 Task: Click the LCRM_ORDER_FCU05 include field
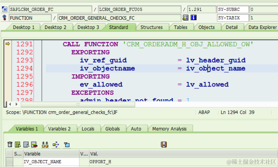139,9
